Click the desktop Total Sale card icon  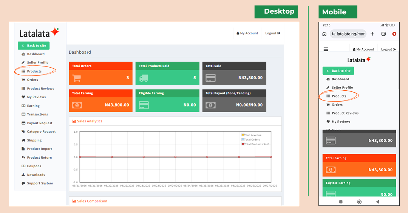(x=210, y=78)
